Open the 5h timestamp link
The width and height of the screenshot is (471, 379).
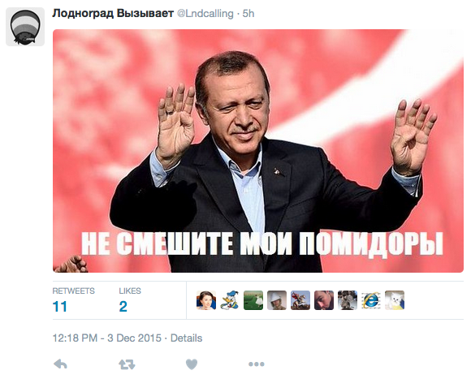[248, 14]
